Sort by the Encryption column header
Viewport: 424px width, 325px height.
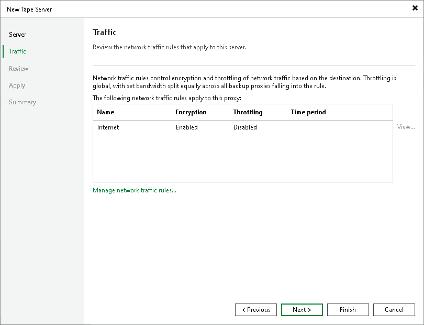pyautogui.click(x=191, y=112)
